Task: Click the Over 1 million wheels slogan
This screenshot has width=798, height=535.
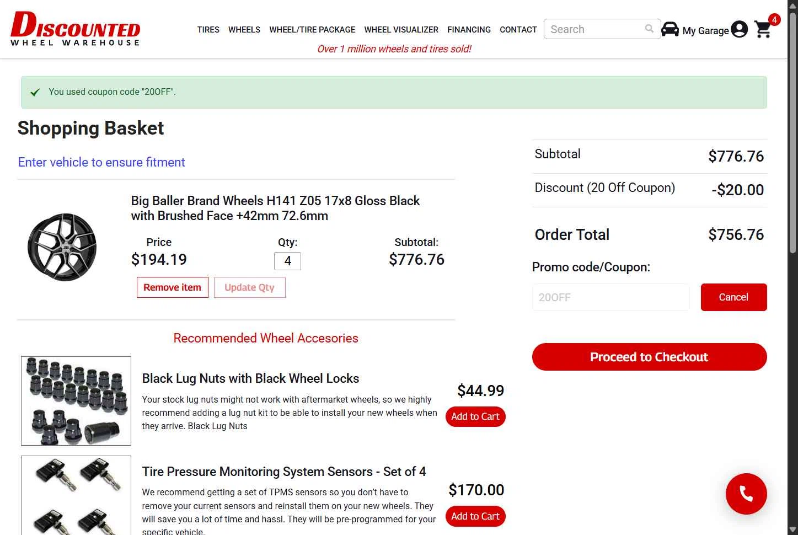Action: [394, 49]
